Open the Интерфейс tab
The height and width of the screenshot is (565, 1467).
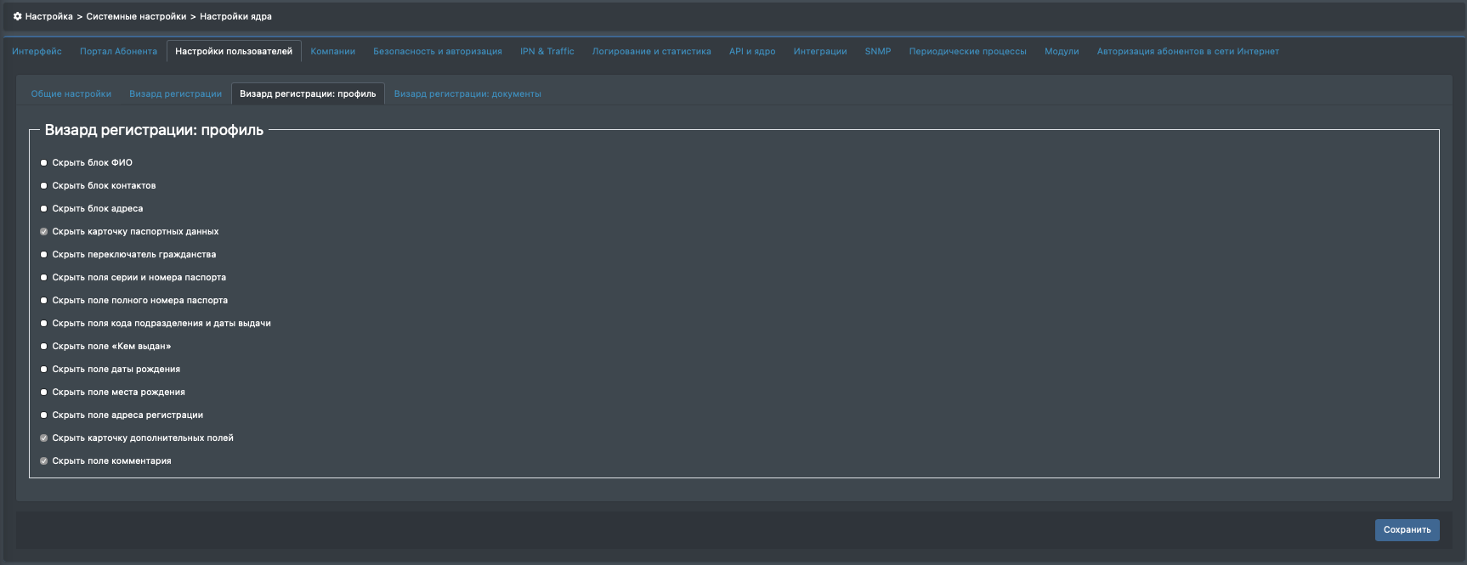click(x=37, y=52)
